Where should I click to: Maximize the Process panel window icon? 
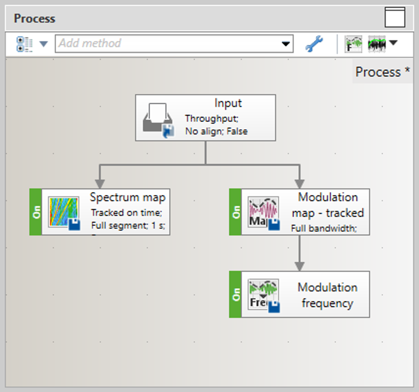click(x=395, y=18)
